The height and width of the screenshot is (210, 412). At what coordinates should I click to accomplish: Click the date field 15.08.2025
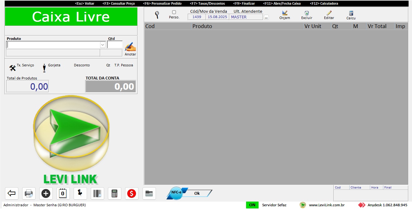click(x=217, y=17)
